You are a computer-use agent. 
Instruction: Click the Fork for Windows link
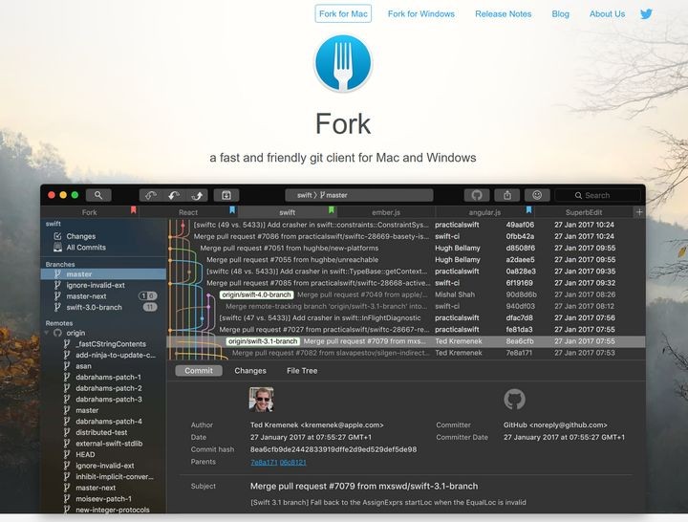[x=423, y=14]
